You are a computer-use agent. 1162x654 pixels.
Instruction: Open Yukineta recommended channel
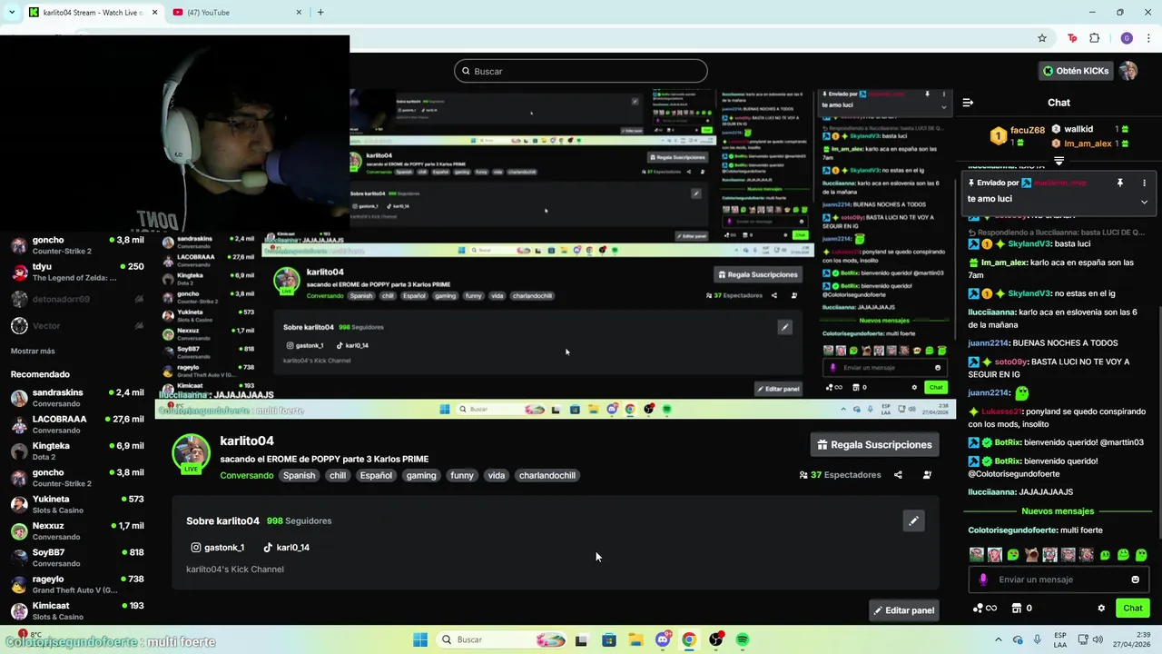point(77,504)
